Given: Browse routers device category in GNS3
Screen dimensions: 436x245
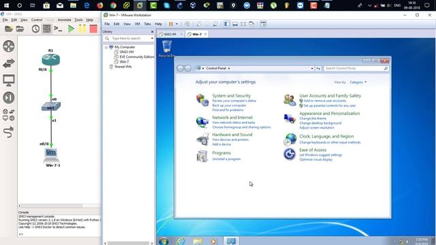Looking at the screenshot, I should tap(9, 46).
